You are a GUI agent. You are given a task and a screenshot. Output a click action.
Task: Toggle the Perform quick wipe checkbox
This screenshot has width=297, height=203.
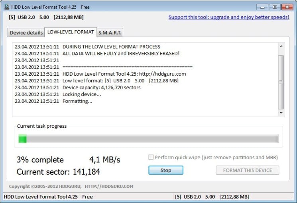coord(151,157)
